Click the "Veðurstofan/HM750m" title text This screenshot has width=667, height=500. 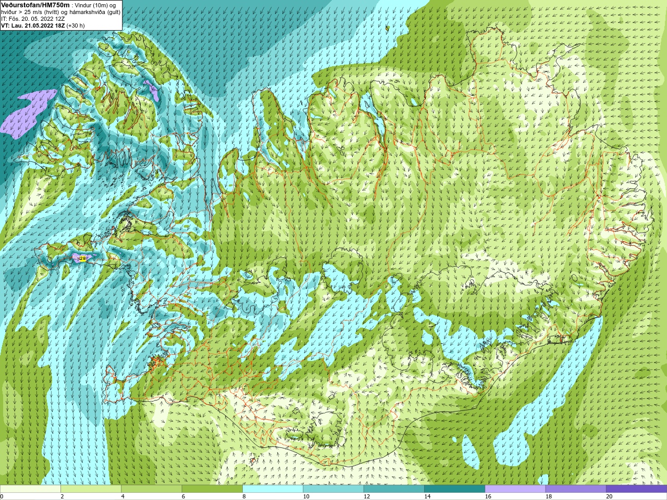35,5
